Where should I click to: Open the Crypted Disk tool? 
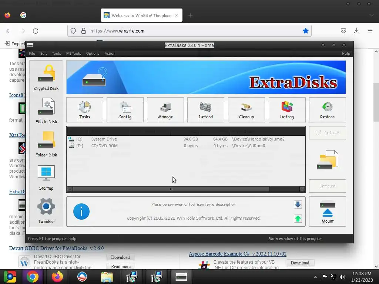[x=46, y=78]
